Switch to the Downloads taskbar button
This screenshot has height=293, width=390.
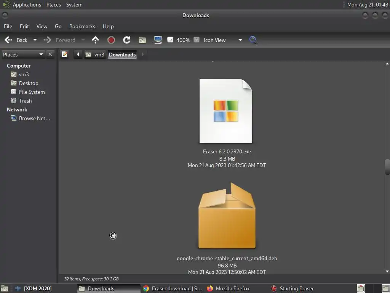pyautogui.click(x=109, y=288)
